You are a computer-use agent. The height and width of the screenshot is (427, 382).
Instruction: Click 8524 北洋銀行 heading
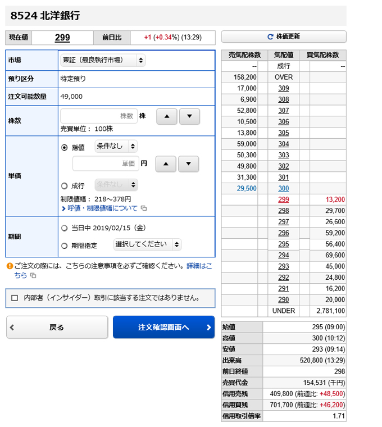(x=45, y=16)
